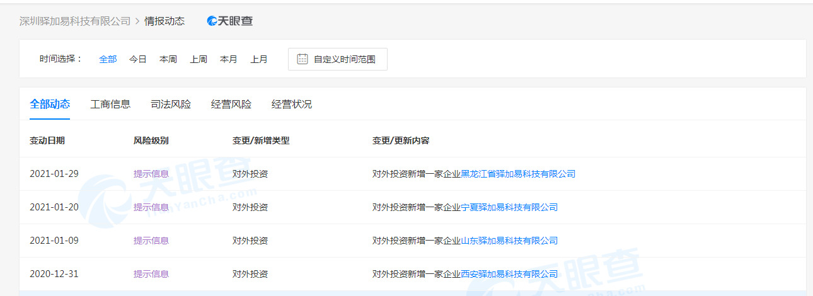This screenshot has height=296, width=813.
Task: Click the 变更/新增类型 column header
Action: (x=261, y=140)
